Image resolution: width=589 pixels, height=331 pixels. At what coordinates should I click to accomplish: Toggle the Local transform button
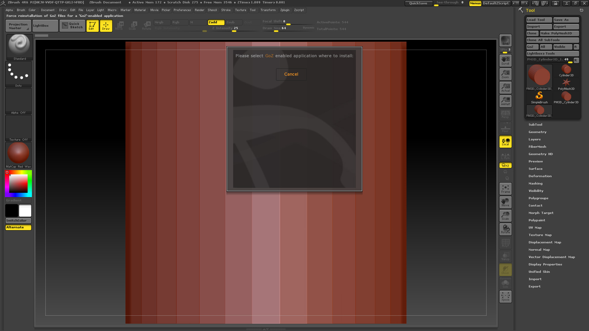pyautogui.click(x=505, y=142)
